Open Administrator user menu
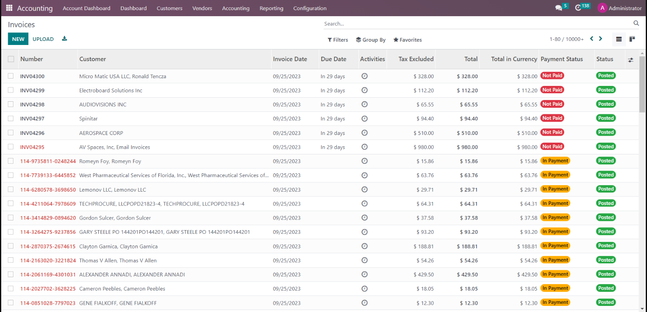This screenshot has width=647, height=312. [x=620, y=8]
